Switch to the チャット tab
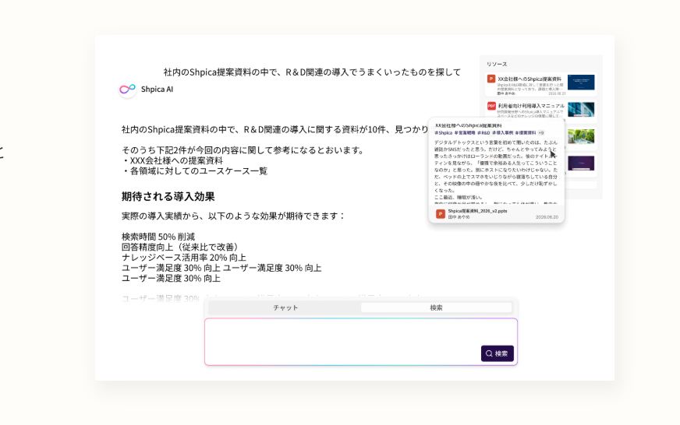 click(285, 307)
